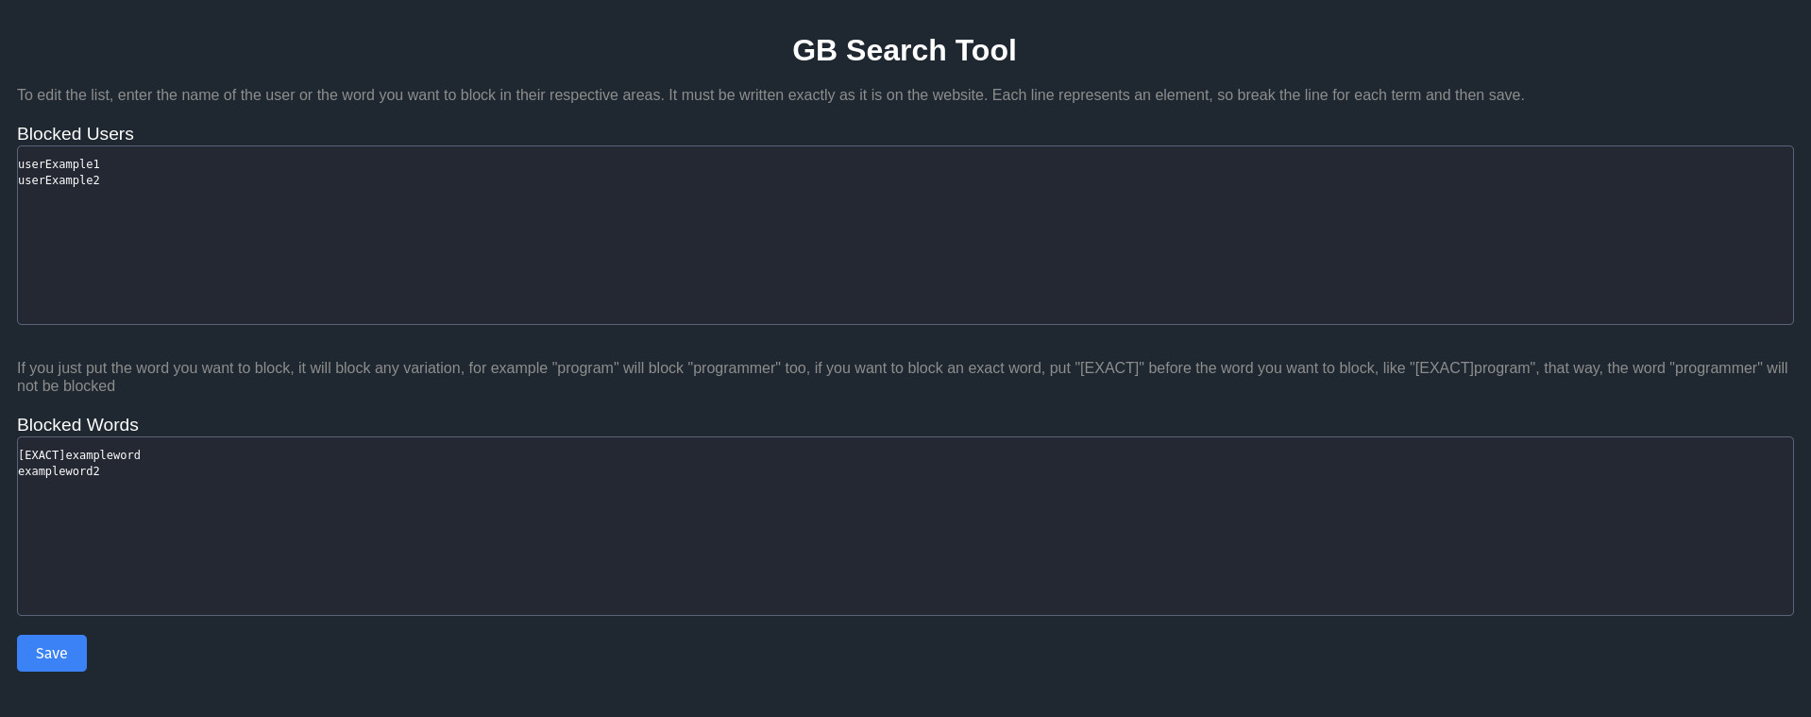The image size is (1811, 717).
Task: Click the Save button
Action: tap(51, 653)
